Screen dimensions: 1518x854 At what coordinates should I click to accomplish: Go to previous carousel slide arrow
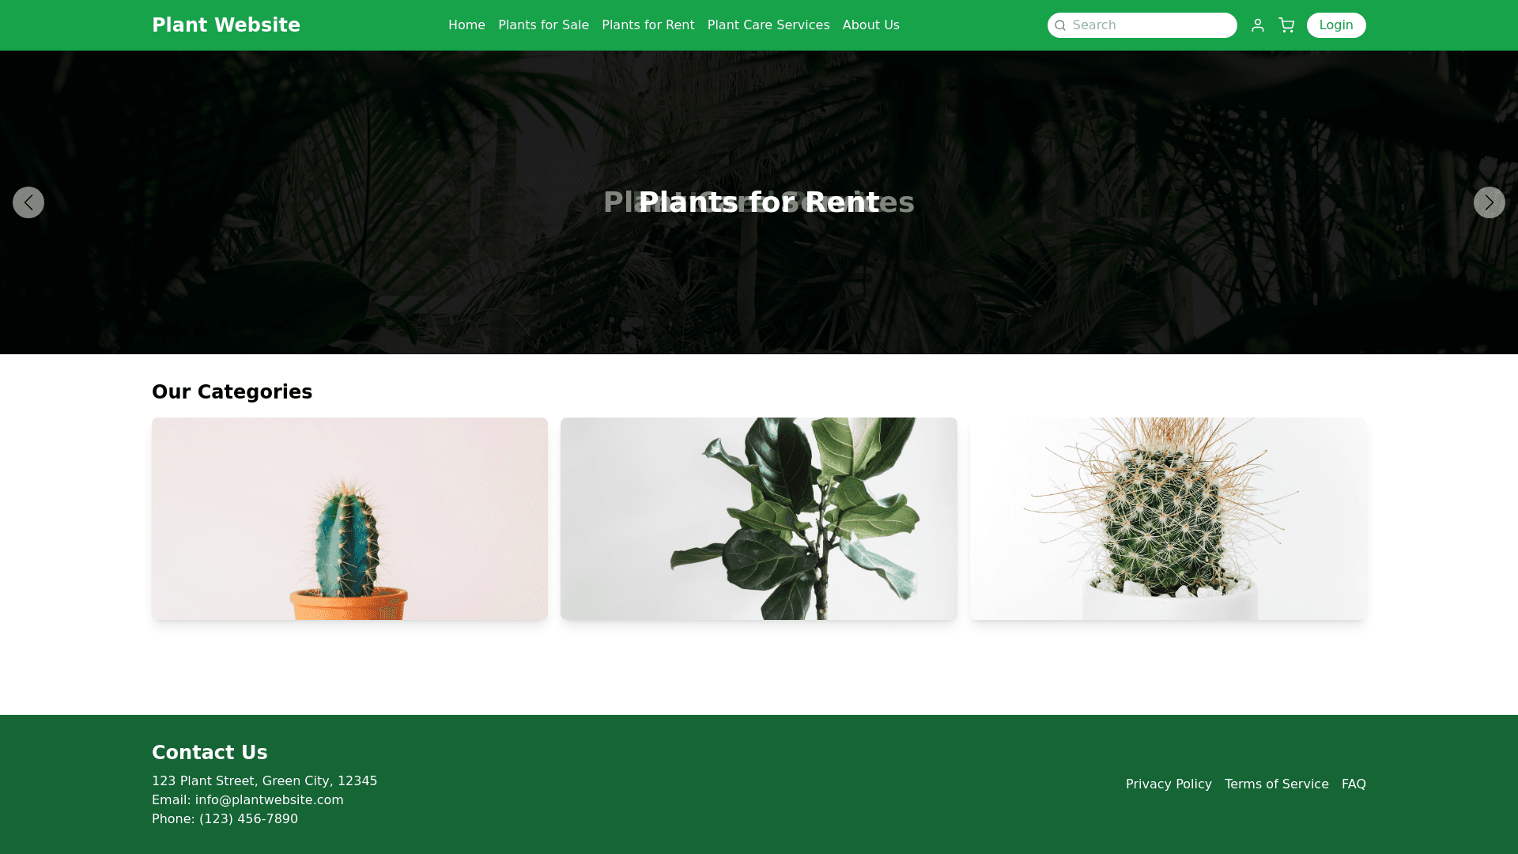28,202
